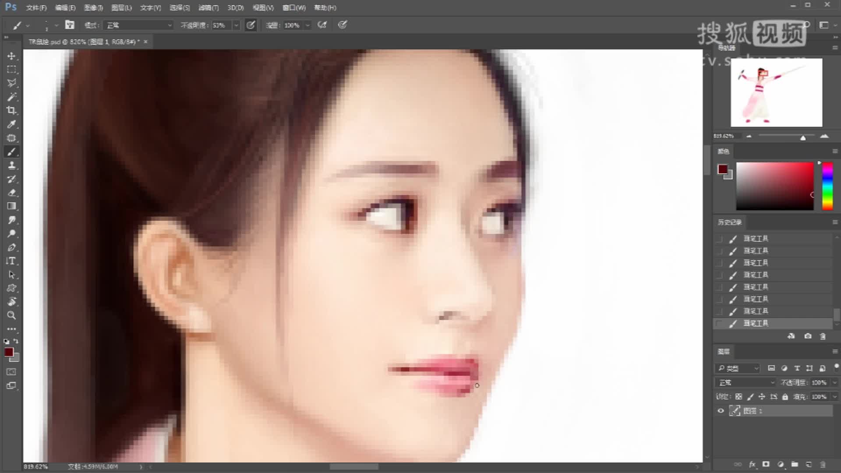The width and height of the screenshot is (841, 473).
Task: Enable airbrush-style build-up
Action: [322, 25]
